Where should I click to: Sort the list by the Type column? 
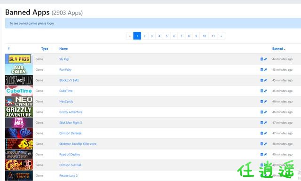pyautogui.click(x=45, y=49)
